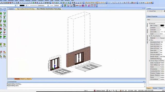The width and height of the screenshot is (165, 92).
Task: Select the small door frame model in viewport
Action: pos(55,64)
